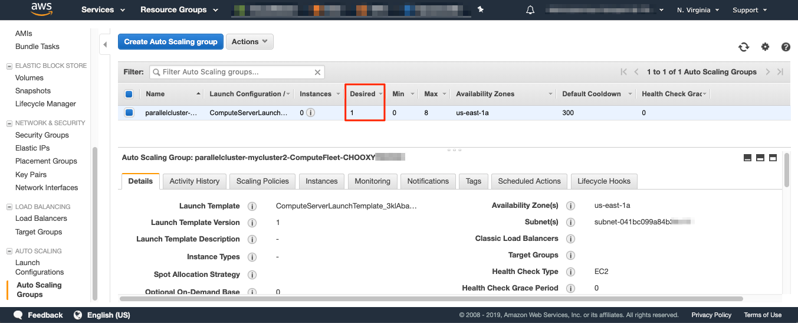The height and width of the screenshot is (323, 798).
Task: Open the help question mark icon
Action: (x=786, y=47)
